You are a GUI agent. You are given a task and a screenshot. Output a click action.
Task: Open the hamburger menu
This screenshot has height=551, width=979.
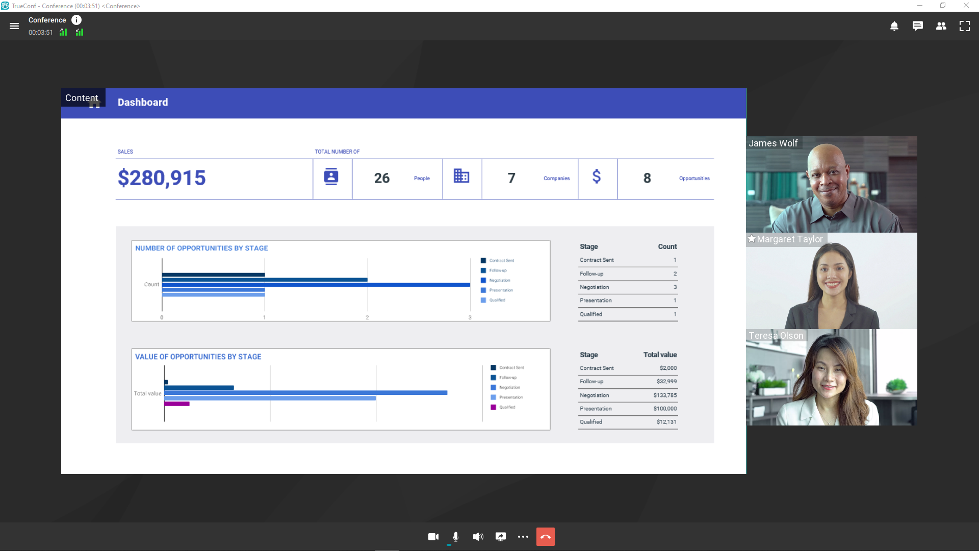pyautogui.click(x=14, y=26)
